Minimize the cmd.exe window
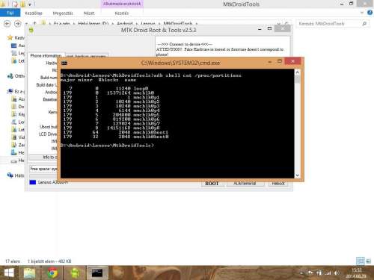This screenshot has height=280, width=374. pyautogui.click(x=270, y=62)
